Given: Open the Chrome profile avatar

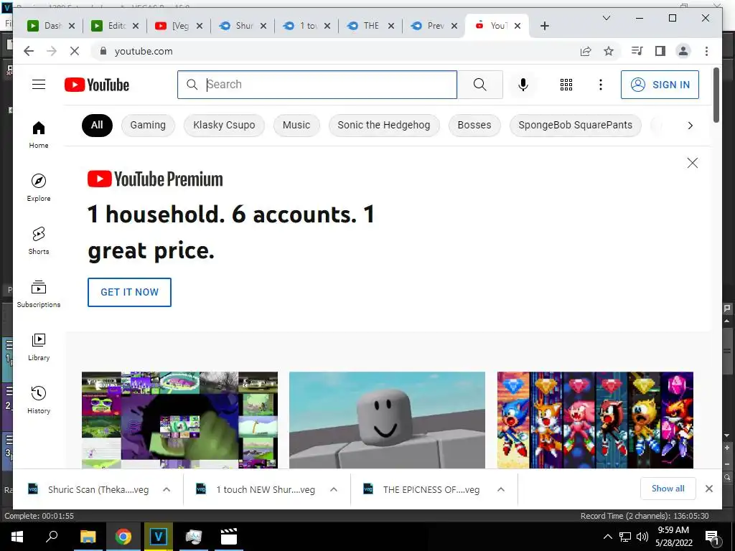Looking at the screenshot, I should click(x=683, y=51).
